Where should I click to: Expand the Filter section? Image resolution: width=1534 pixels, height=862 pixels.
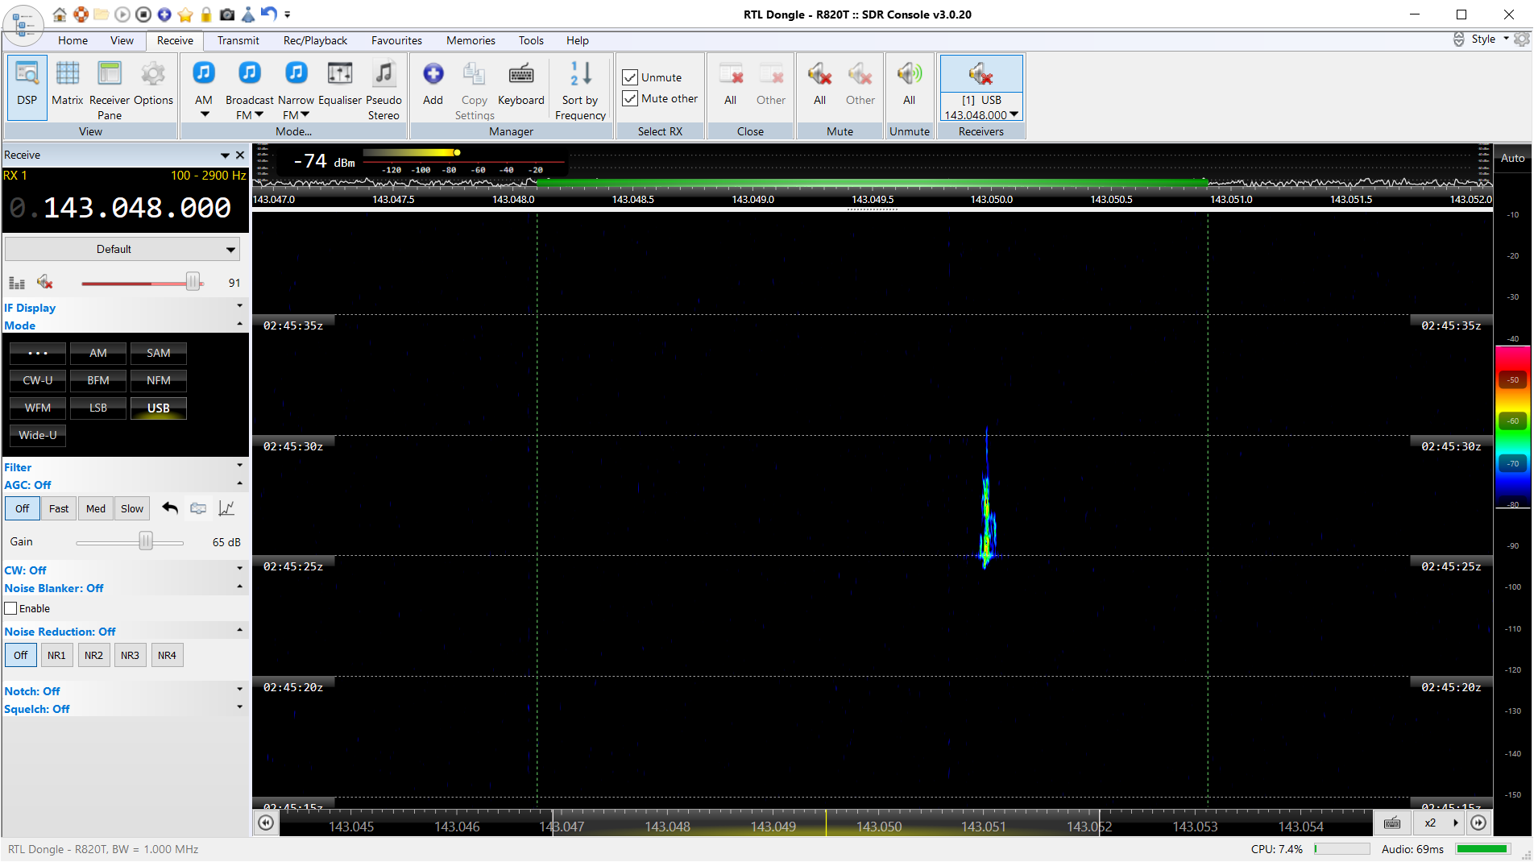(239, 466)
